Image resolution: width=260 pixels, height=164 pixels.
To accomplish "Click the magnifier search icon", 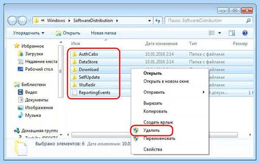I will point(248,20).
